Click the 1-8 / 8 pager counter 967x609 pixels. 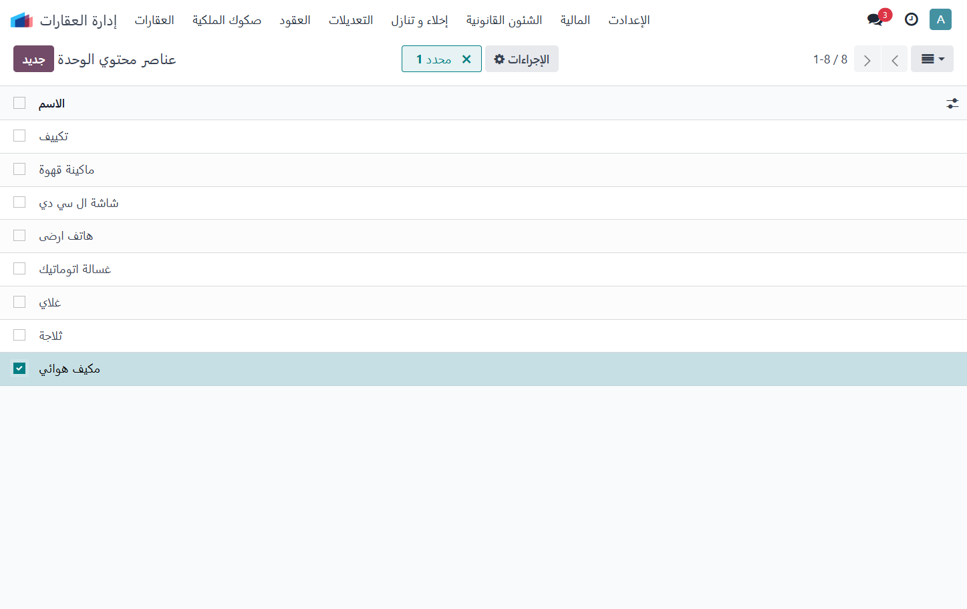[830, 59]
